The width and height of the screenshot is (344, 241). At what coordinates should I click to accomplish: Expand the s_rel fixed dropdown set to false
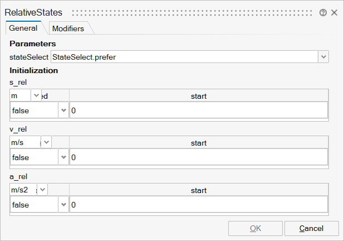click(x=63, y=110)
